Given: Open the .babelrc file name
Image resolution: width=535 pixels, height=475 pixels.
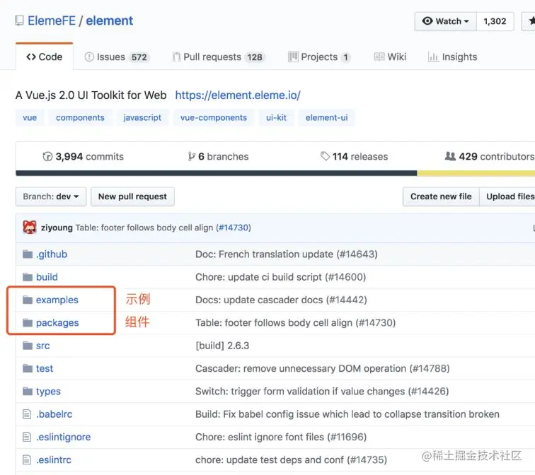Looking at the screenshot, I should [x=54, y=414].
